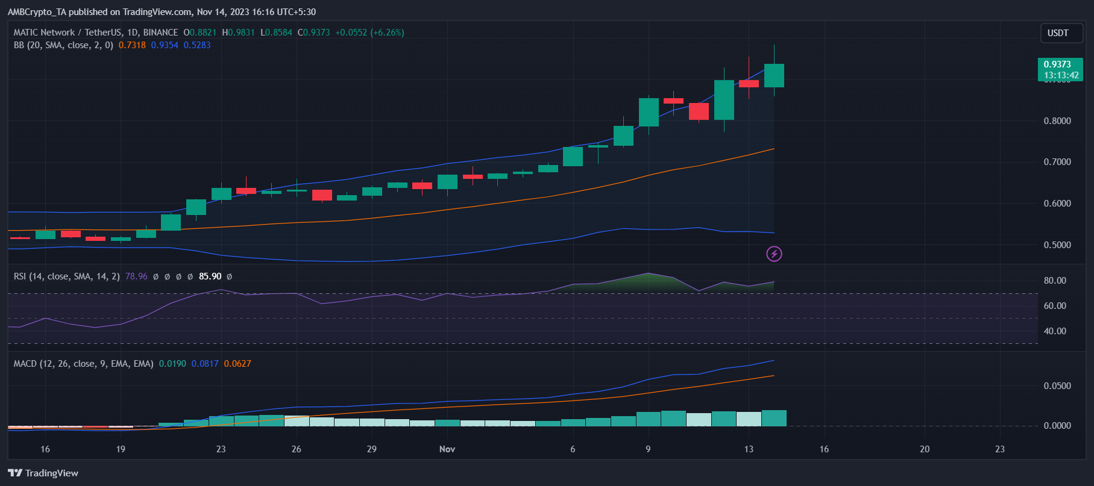
Task: Click the TradingView logo at bottom left
Action: (x=43, y=473)
